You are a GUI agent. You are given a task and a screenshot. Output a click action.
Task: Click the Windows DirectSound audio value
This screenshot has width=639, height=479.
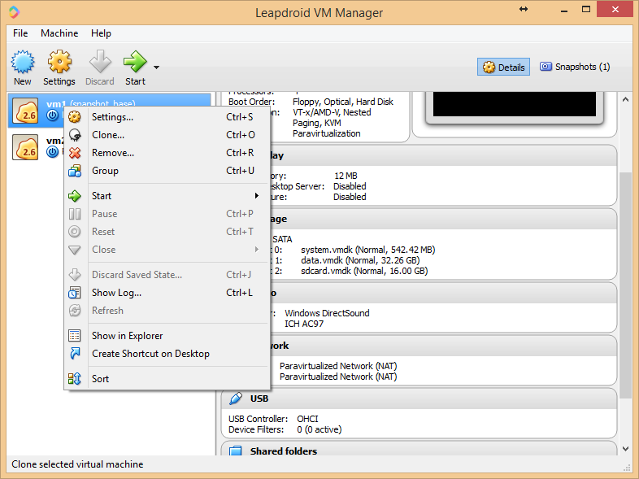coord(327,313)
